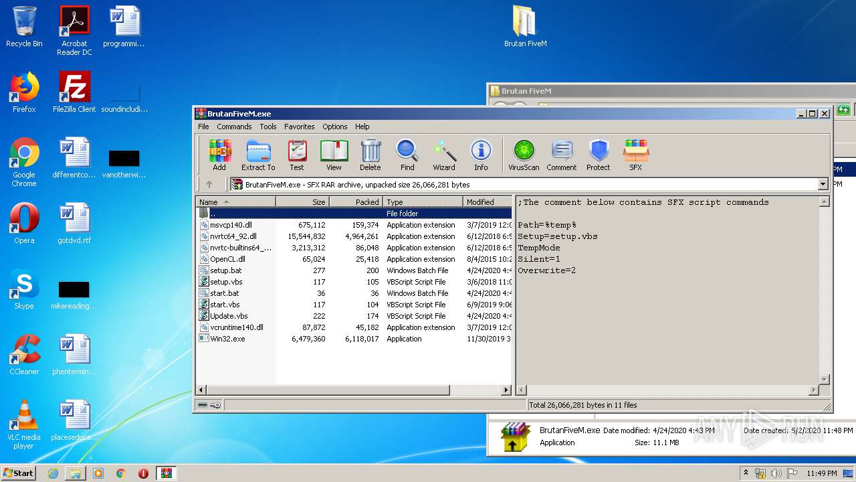
Task: Select nvrtc64_92.dll in the file list
Action: click(354, 236)
